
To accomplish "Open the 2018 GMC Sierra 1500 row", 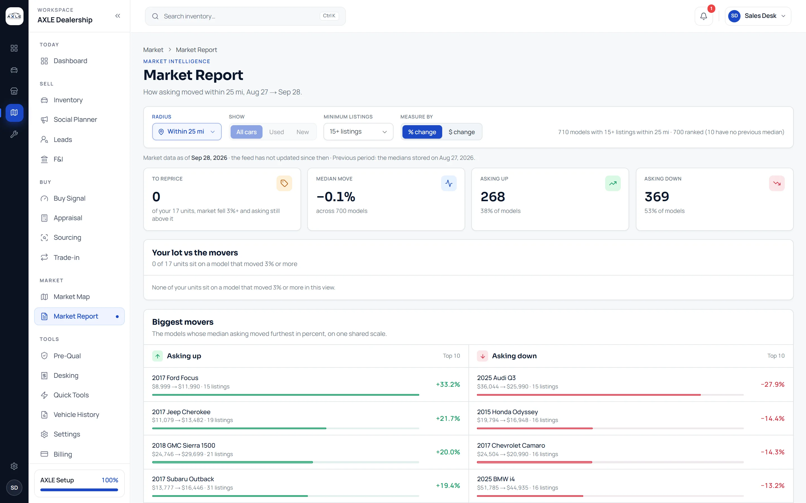I will tap(306, 452).
